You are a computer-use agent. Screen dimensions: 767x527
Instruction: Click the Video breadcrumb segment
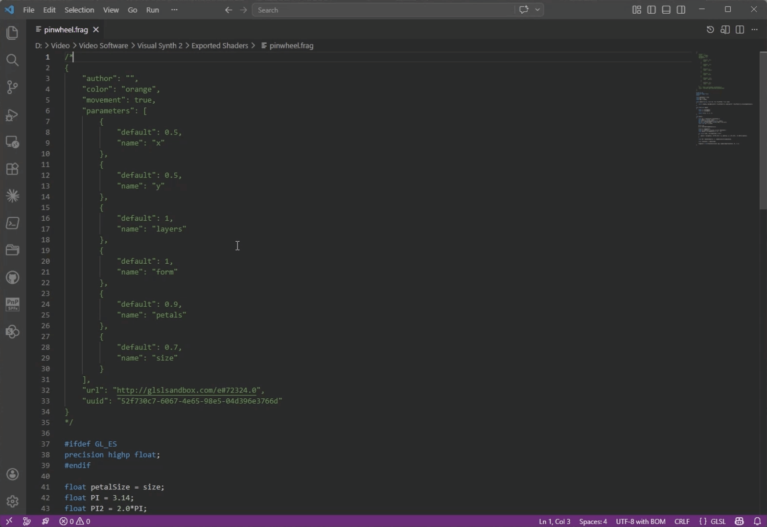[60, 46]
